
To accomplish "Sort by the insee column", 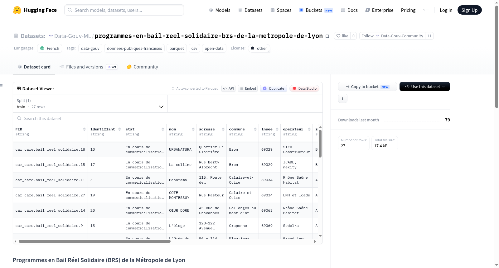I will tap(277, 129).
